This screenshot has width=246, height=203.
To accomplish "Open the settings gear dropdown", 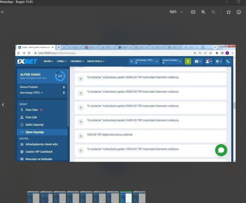I will (219, 61).
